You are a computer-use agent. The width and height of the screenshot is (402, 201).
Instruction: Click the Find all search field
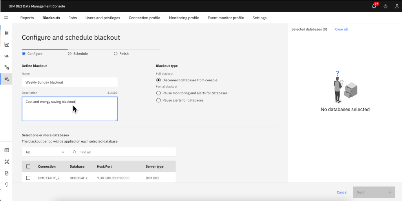(x=126, y=152)
